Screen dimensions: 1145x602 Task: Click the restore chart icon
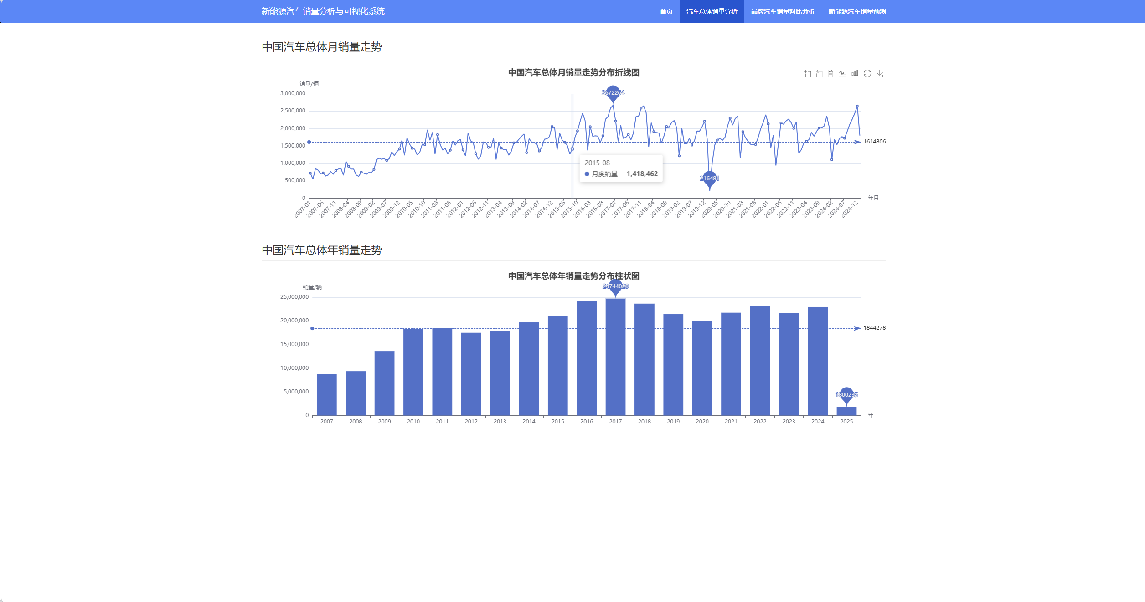[867, 73]
